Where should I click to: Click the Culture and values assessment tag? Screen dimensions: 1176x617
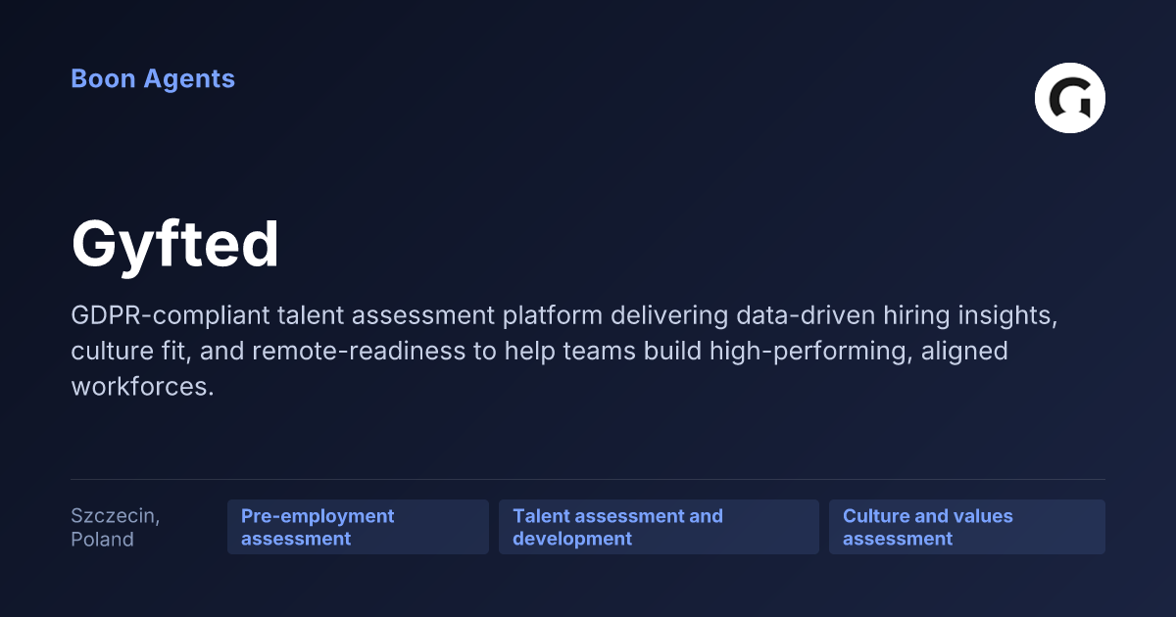(967, 527)
